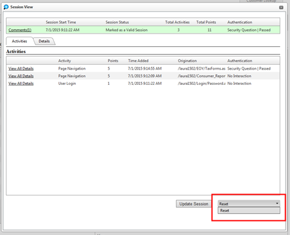Click the Time Added column header
The height and width of the screenshot is (235, 290).
coord(138,60)
